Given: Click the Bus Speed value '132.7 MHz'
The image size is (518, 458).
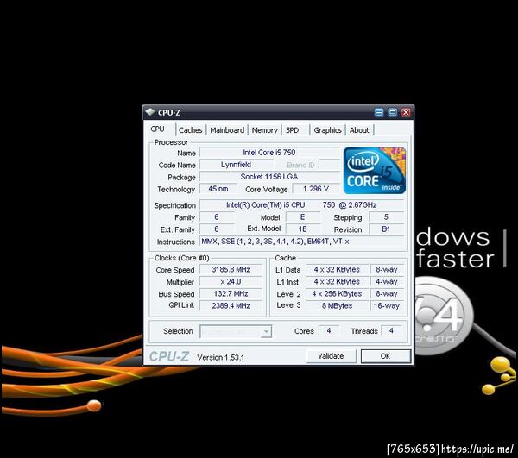Looking at the screenshot, I should (x=231, y=293).
